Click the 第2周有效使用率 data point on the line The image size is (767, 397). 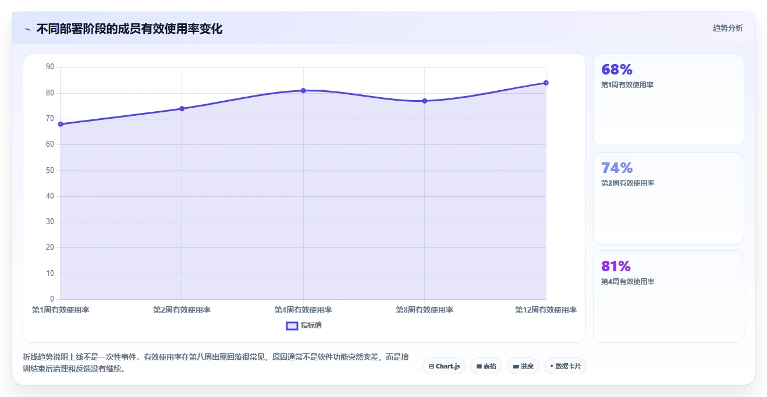pos(182,108)
